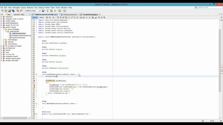The image size is (223, 125).
Task: Click the Build Project hammer icon
Action: tap(48, 11)
